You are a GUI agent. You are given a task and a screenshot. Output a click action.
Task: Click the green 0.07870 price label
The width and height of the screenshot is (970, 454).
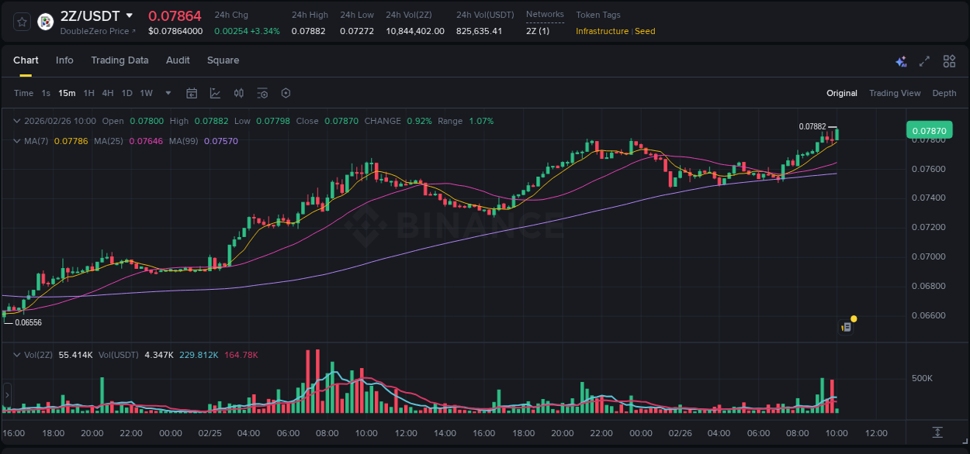[929, 130]
